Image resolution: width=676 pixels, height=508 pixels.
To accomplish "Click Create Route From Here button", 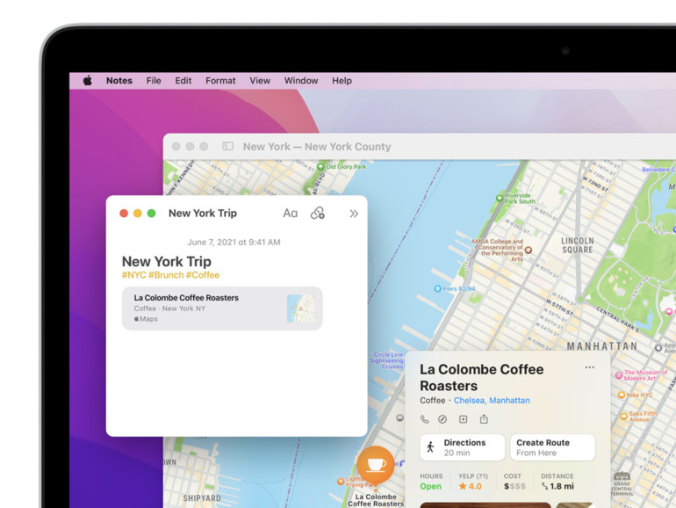I will [553, 447].
